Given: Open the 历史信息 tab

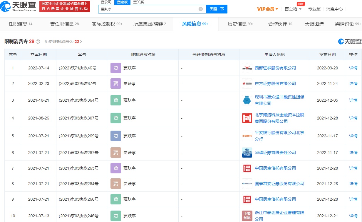Looking at the screenshot, I should click(240, 24).
